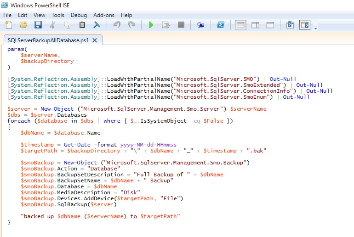This screenshot has height=237, width=354.
Task: Click the "Full Backup of " string
Action: pos(162,175)
